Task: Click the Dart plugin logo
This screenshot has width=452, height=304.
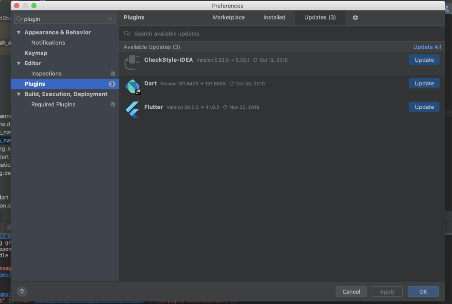Action: coord(133,87)
